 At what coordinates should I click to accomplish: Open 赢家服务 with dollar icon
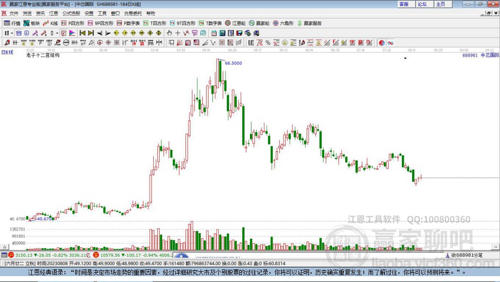coord(309,23)
